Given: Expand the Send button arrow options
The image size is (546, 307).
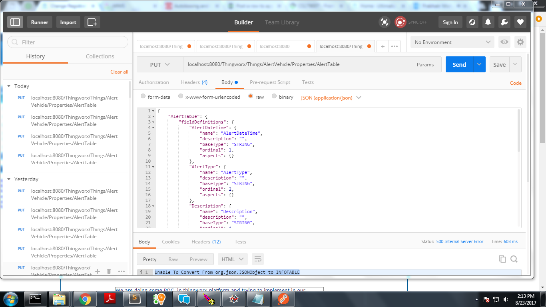Looking at the screenshot, I should point(479,64).
